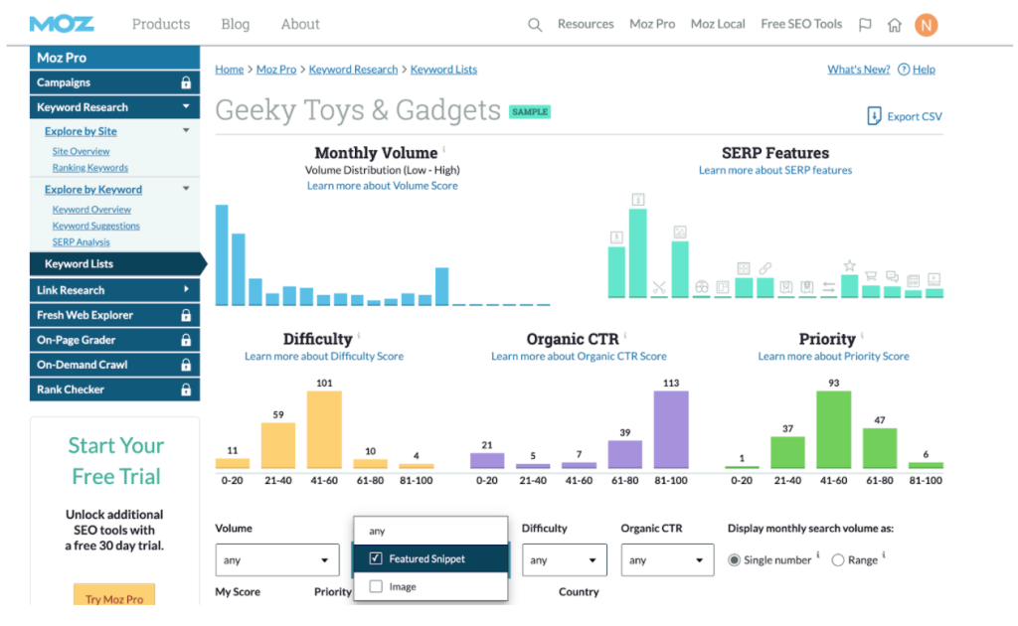Viewport: 1018px width, 626px height.
Task: Collapse the Explore by Keyword arrow
Action: click(186, 189)
